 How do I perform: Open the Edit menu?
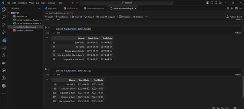[14, 3]
